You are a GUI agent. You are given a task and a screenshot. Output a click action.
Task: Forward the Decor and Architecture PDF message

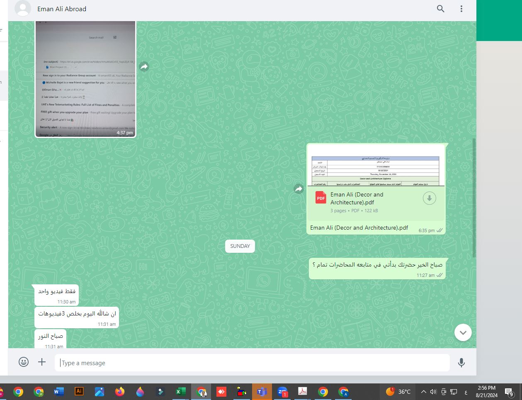(x=299, y=189)
